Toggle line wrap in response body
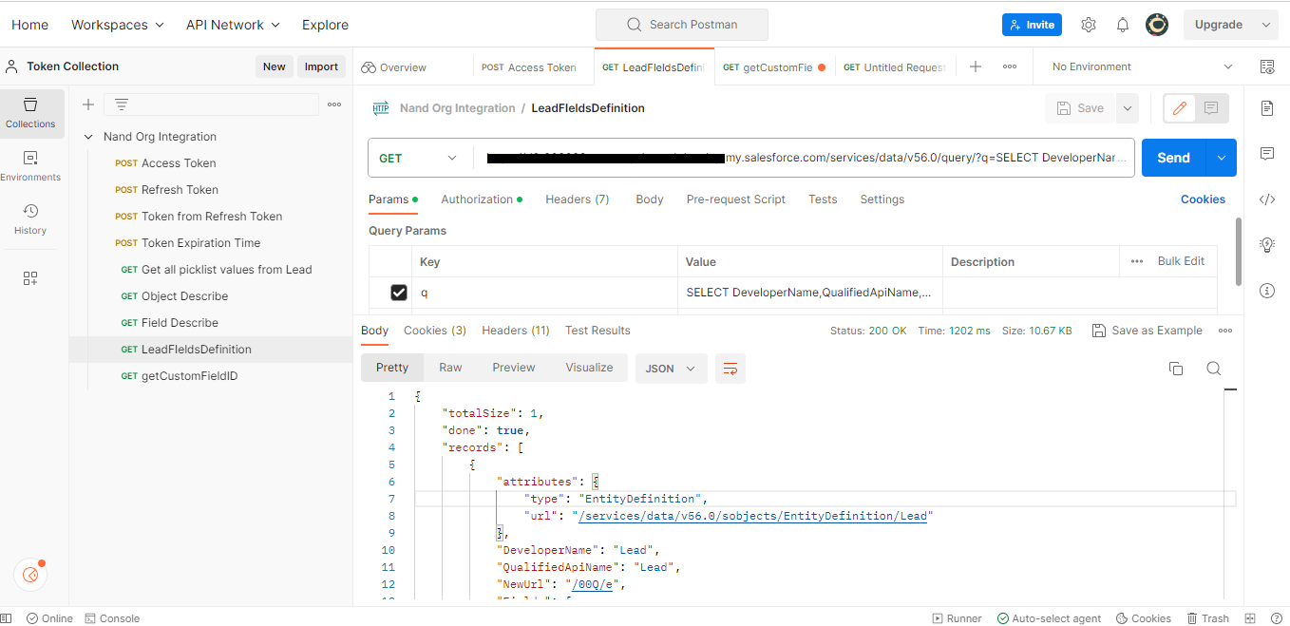Screen dimensions: 1290x626 tap(730, 369)
